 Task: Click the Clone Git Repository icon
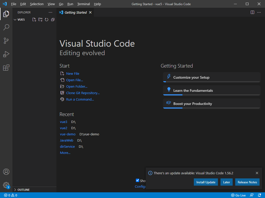[x=62, y=93]
